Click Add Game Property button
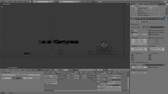Image resolution: width=168 pixels, height=94 pixels. point(21,75)
